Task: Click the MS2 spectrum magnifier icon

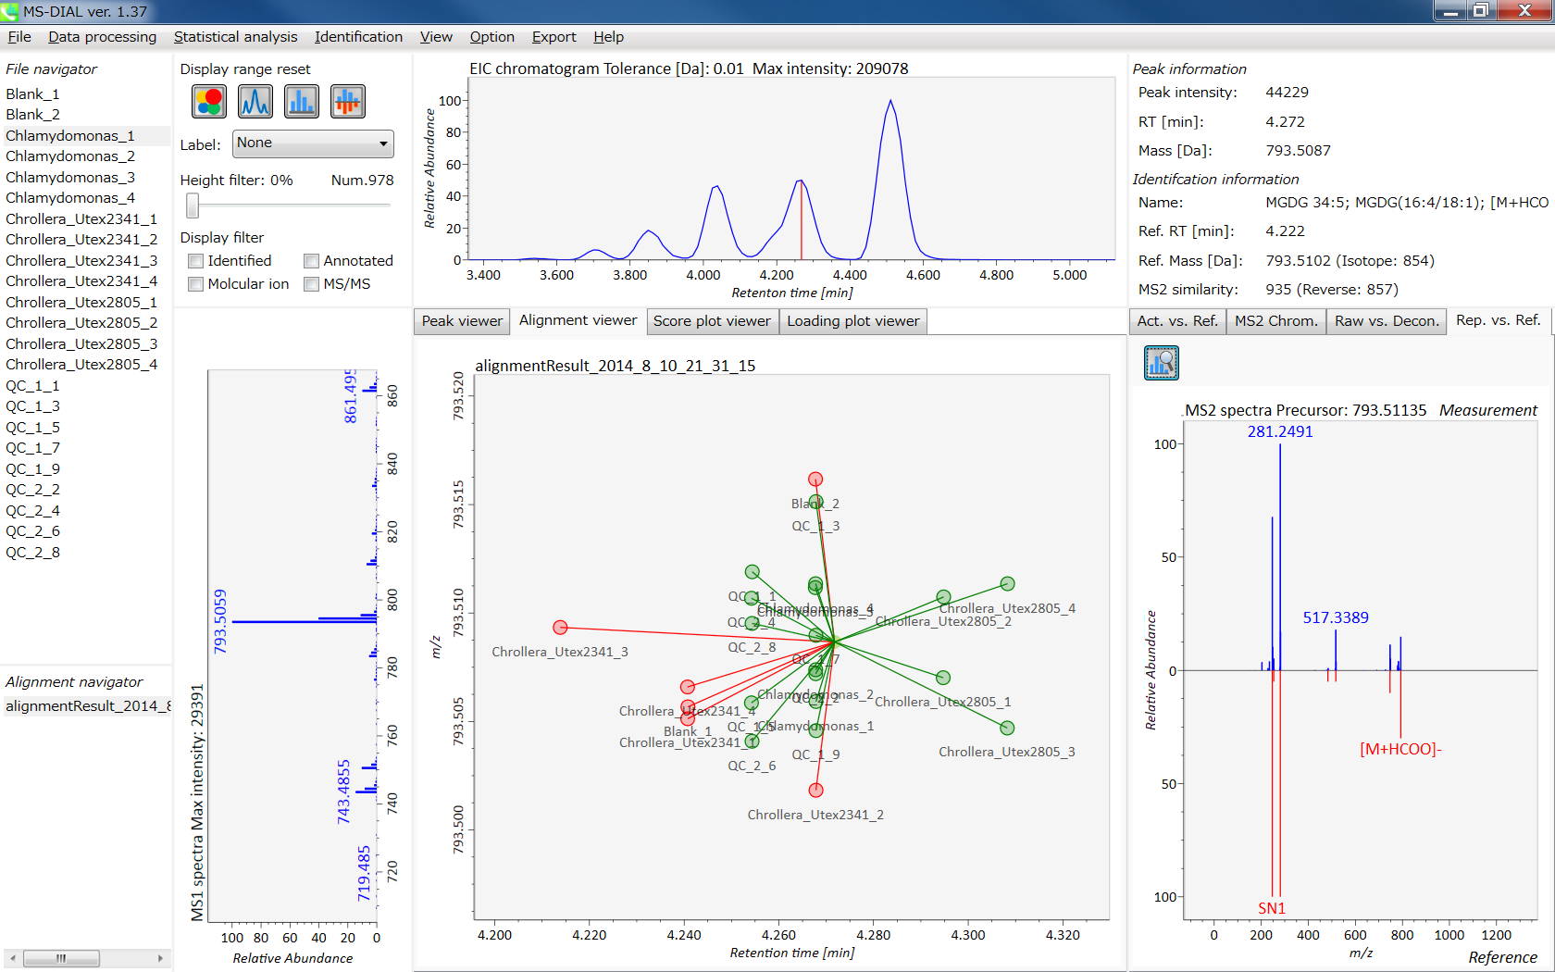Action: coord(1162,363)
